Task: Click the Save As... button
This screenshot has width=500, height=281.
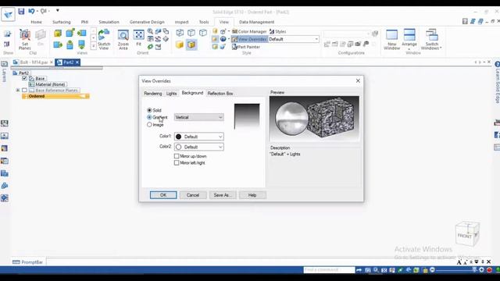Action: tap(223, 195)
